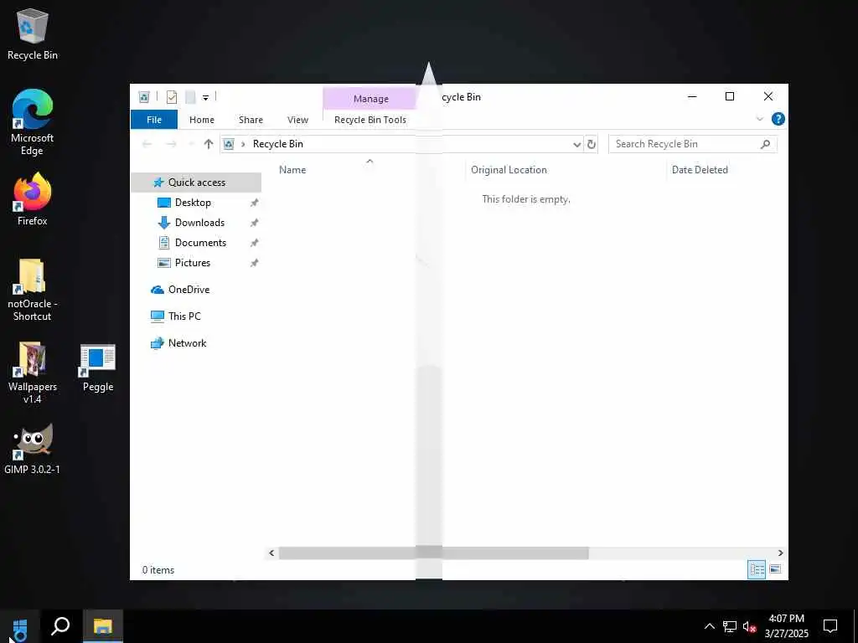Click the muted volume tray icon

coord(750,626)
